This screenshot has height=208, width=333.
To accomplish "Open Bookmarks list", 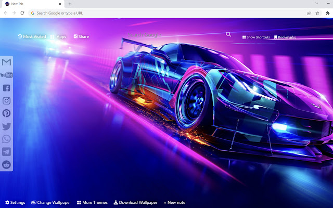I will pos(285,37).
